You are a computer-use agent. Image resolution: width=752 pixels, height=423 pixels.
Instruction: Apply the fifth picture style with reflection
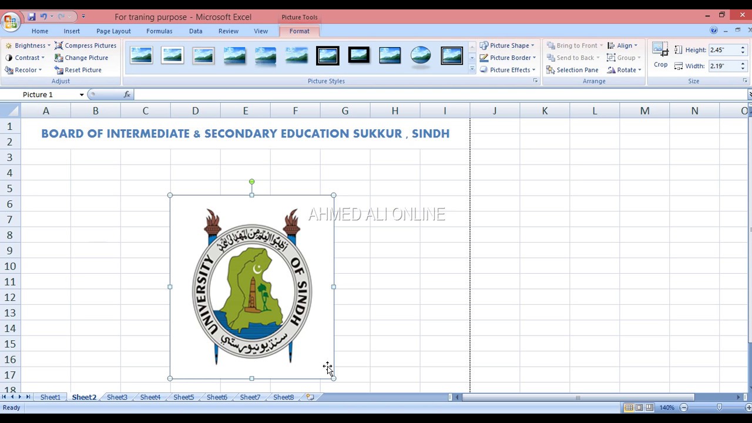point(266,56)
